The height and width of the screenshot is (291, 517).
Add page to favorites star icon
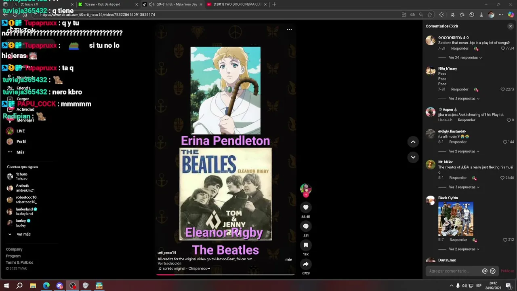[x=430, y=15]
